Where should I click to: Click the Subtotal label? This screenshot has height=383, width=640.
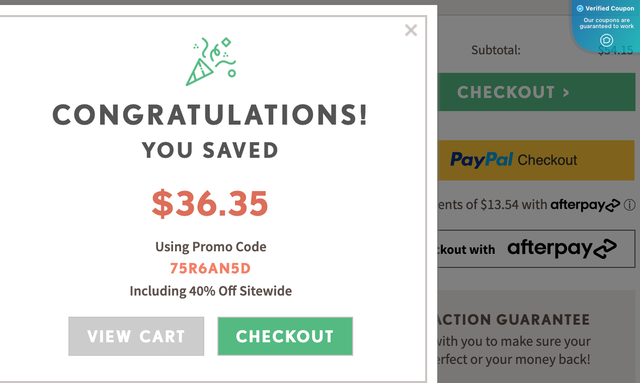click(x=496, y=50)
